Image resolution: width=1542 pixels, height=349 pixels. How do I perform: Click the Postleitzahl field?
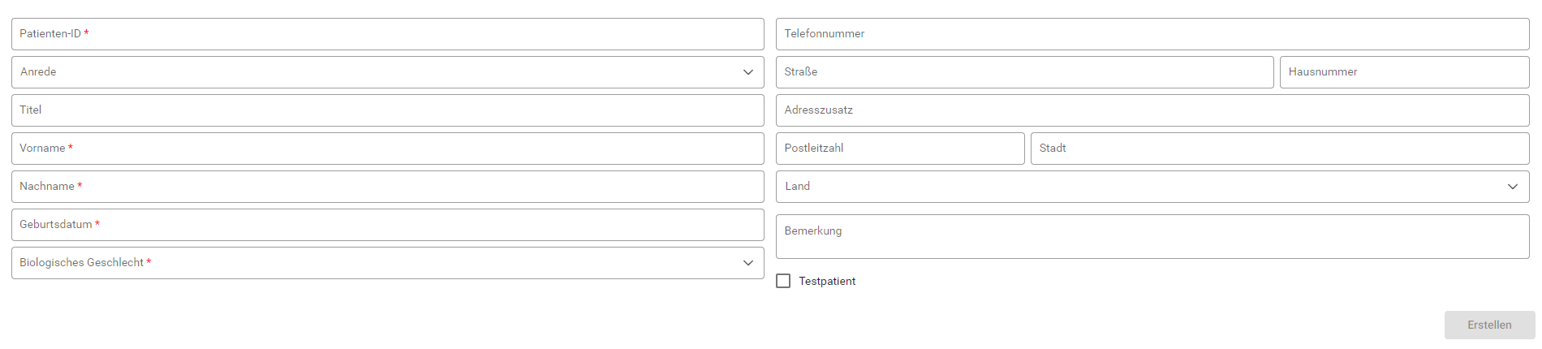pos(899,149)
